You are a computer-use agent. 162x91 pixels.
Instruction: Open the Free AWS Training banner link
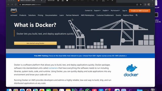[x=80, y=56]
